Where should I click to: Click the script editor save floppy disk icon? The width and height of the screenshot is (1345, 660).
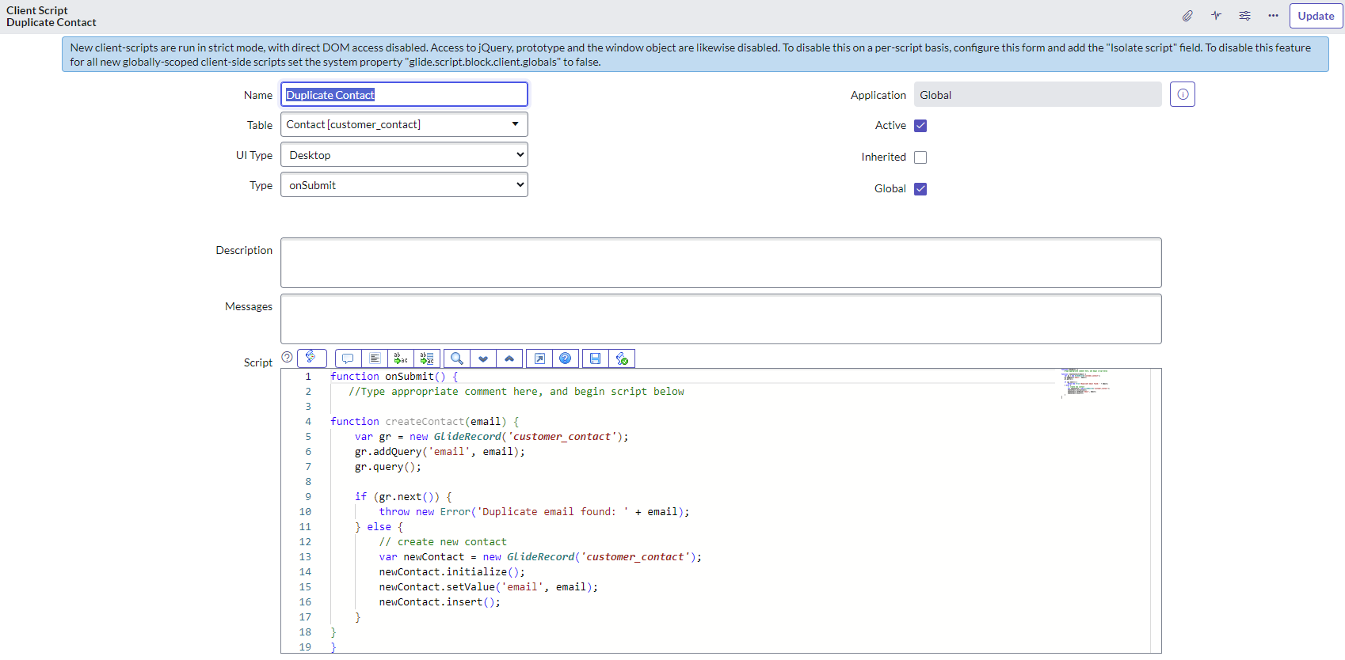pyautogui.click(x=595, y=358)
